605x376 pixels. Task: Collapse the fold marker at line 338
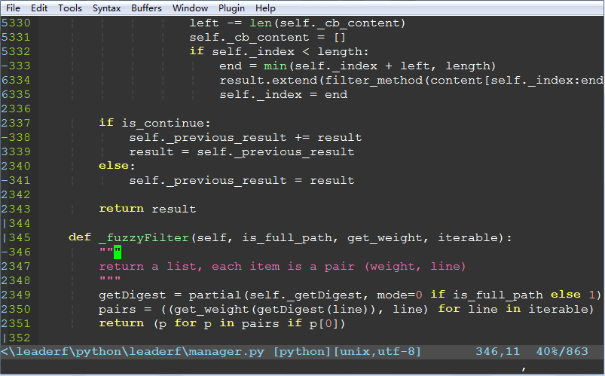(x=5, y=137)
